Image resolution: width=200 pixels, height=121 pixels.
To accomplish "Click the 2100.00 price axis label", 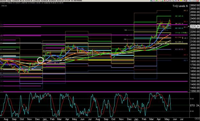I will click(x=195, y=42).
